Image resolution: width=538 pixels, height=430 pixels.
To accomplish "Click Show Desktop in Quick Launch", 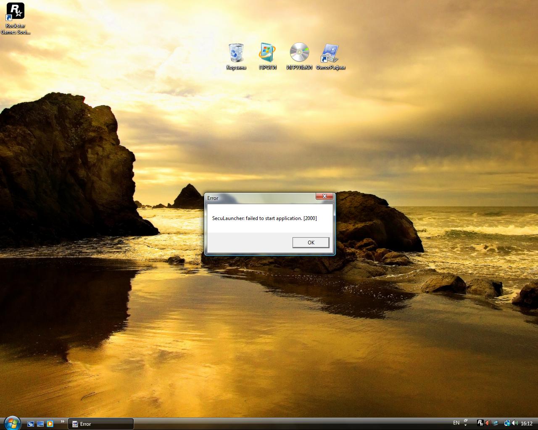I will 40,424.
